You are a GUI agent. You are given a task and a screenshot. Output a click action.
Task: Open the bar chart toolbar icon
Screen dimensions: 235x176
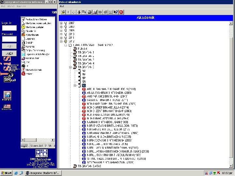pos(95,12)
